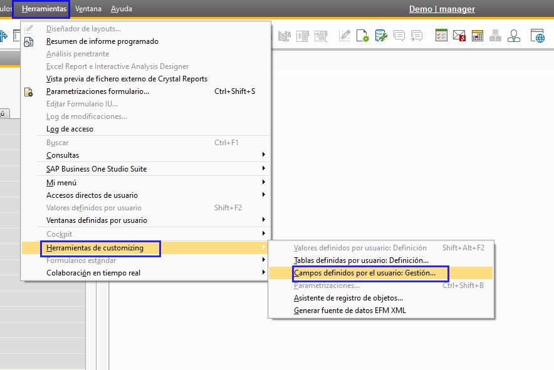Click the envelope with red badge icon

click(x=459, y=36)
